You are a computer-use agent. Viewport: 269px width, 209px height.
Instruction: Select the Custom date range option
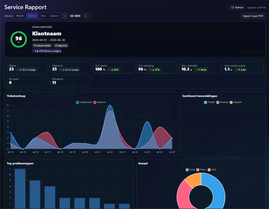54,16
